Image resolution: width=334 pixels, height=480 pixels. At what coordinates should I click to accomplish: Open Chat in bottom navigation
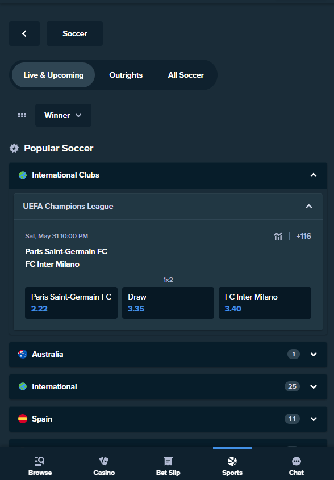coord(297,466)
